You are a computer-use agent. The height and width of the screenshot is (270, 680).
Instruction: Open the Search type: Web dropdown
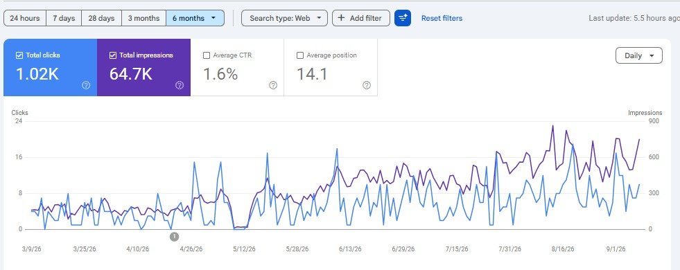tap(284, 18)
